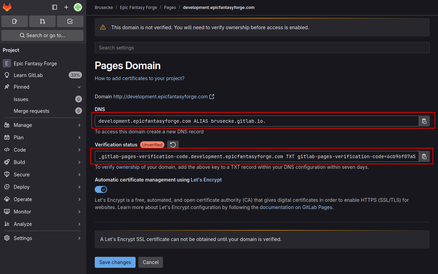
Task: Click the Unverified status badge
Action: tap(152, 145)
